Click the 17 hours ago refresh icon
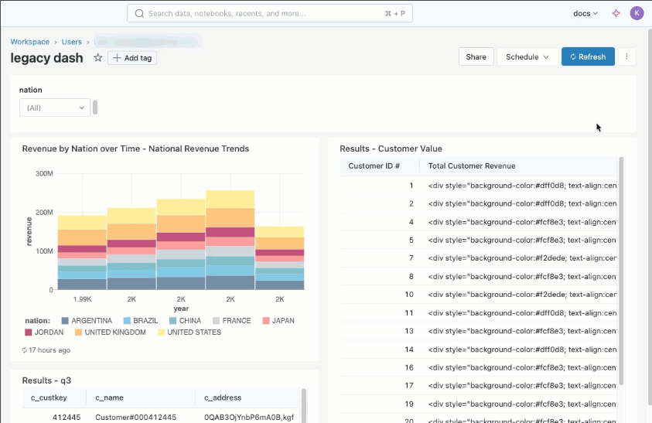 25,350
